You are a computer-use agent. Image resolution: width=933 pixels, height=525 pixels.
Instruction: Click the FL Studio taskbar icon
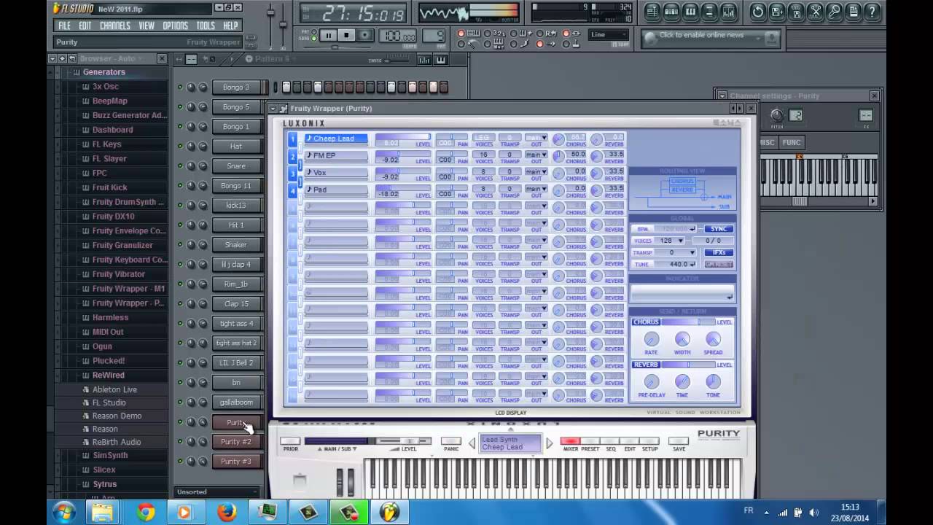(390, 512)
